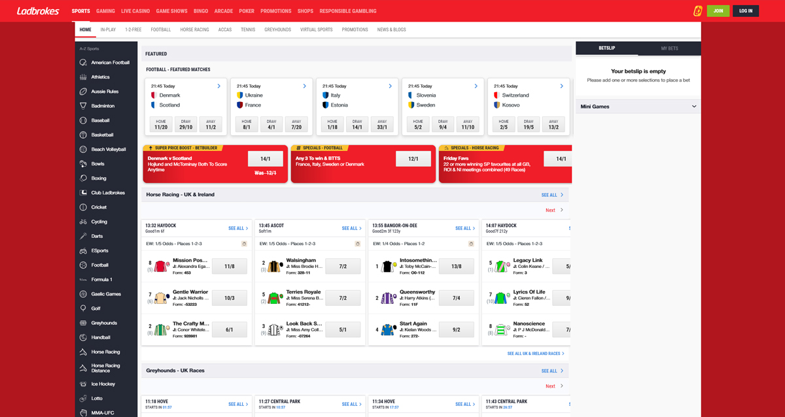
Task: Open Beach Volleyball sidebar icon
Action: click(83, 149)
